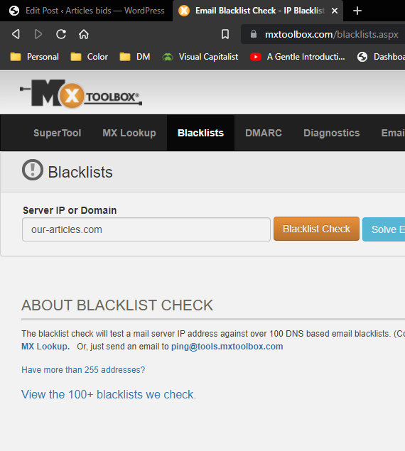
Task: Open a new tab with the plus icon
Action: [357, 11]
